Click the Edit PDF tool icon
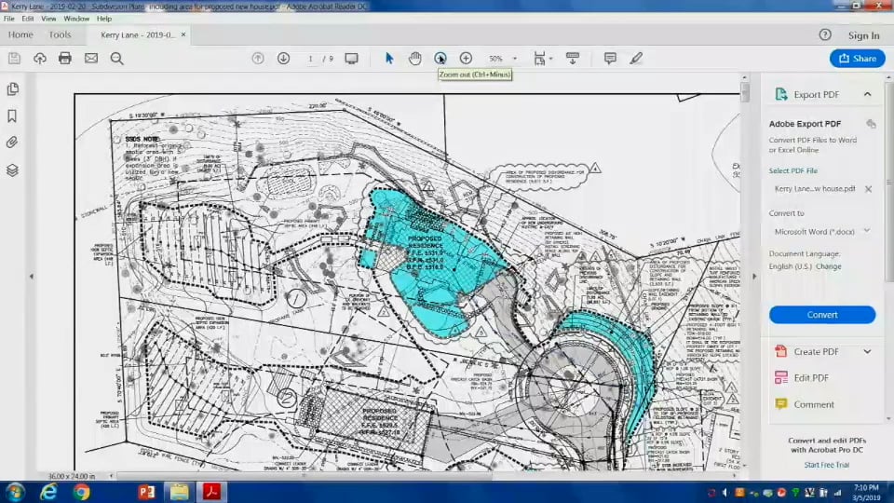Viewport: 894px width, 503px height. point(781,377)
